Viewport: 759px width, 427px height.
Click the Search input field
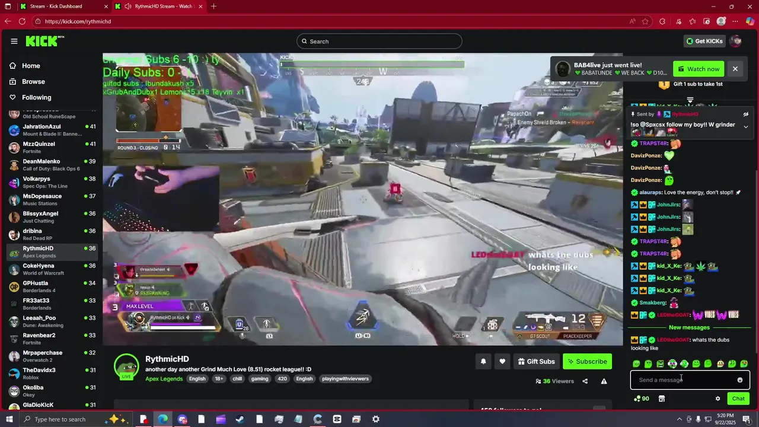[x=379, y=41]
